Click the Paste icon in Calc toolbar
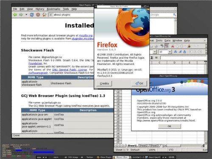 [x=182, y=46]
